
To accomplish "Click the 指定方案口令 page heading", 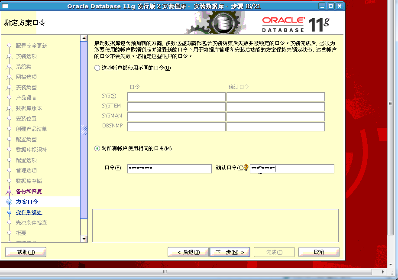I will [x=25, y=23].
